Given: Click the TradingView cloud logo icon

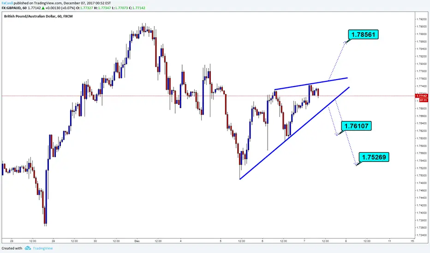Looking at the screenshot, I should pos(28,248).
